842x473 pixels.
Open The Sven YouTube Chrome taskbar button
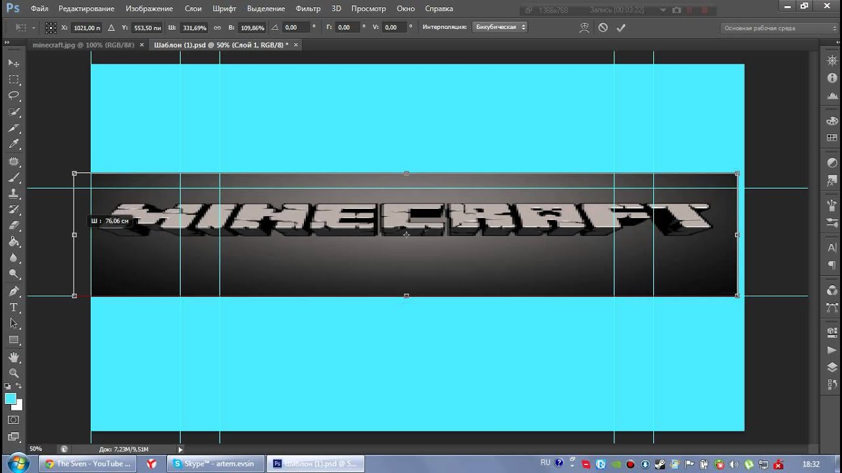(x=87, y=464)
